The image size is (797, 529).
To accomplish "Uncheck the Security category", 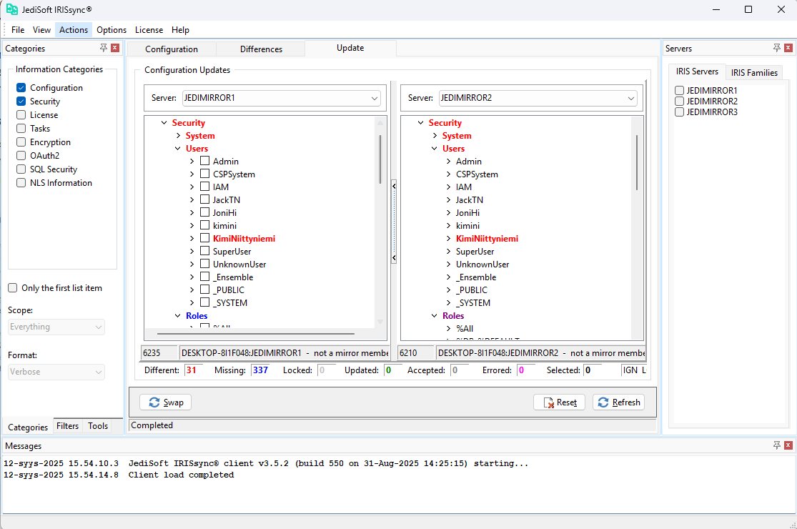I will tap(21, 101).
